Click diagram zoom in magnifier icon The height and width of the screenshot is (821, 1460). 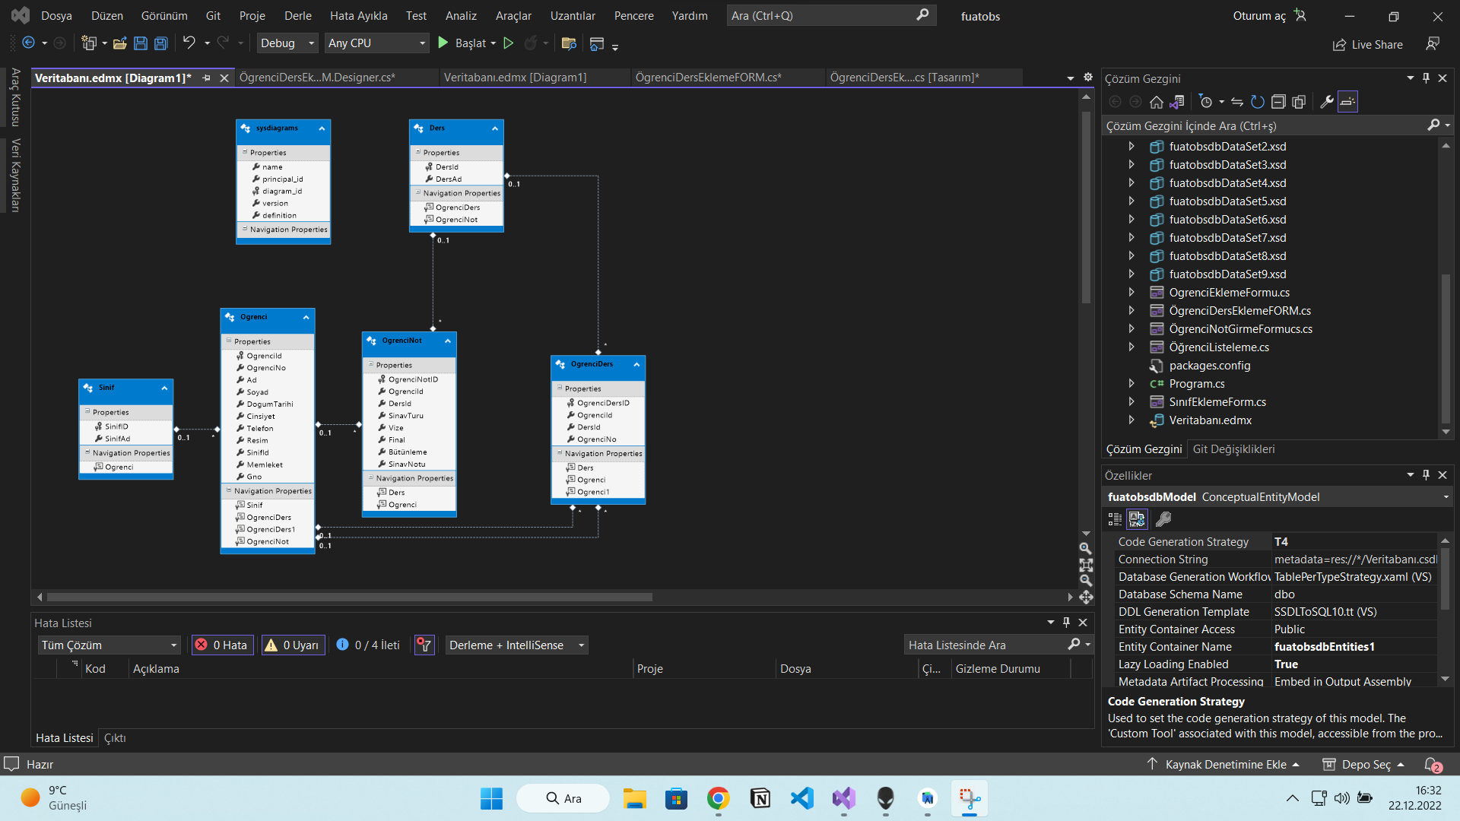(1086, 549)
